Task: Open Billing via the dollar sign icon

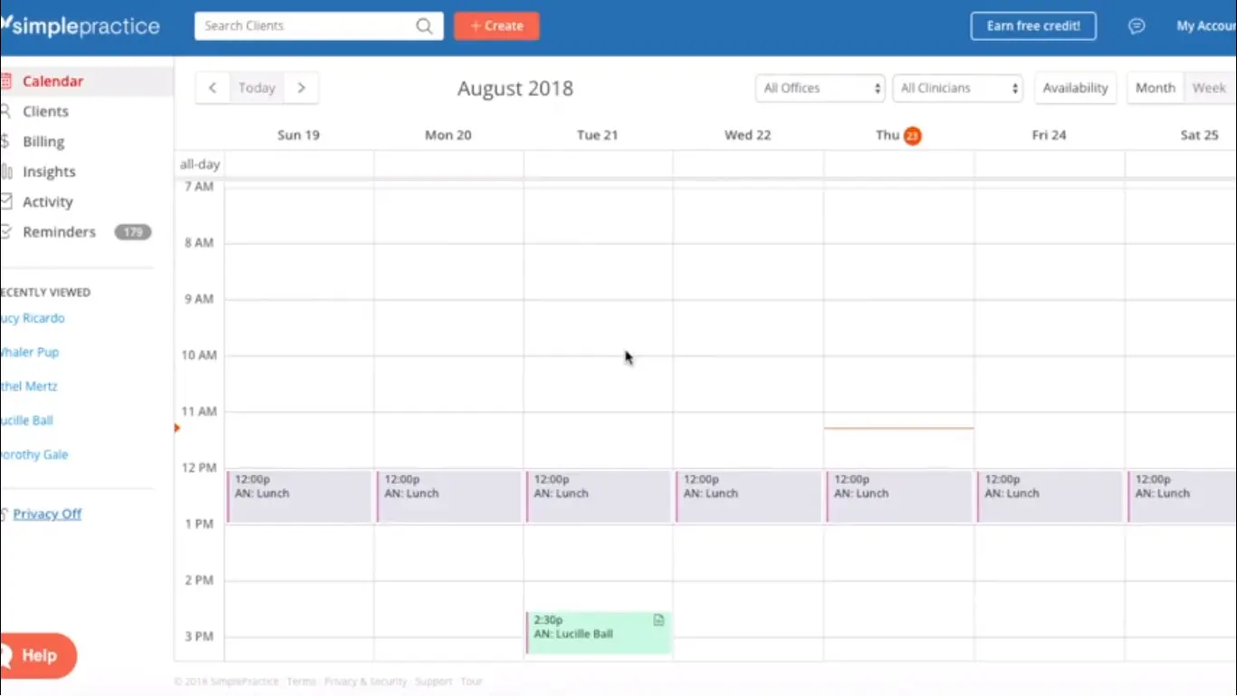Action: [x=8, y=141]
